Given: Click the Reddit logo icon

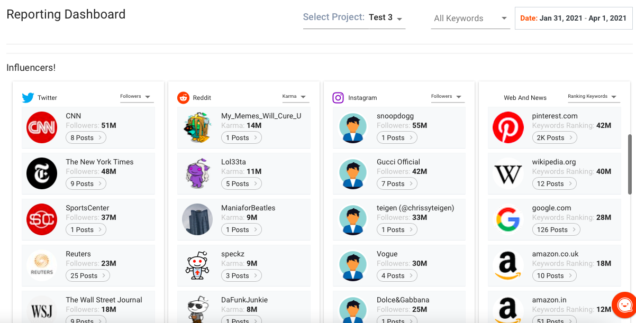Looking at the screenshot, I should coord(183,97).
